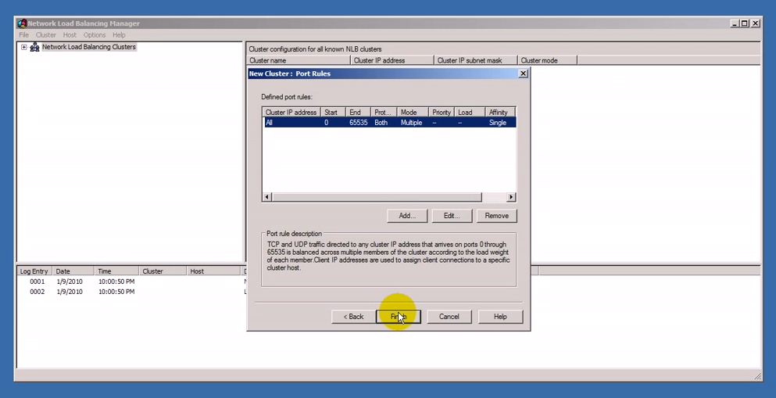Close the Network Load Balancing Manager window
Image resolution: width=776 pixels, height=398 pixels.
tap(755, 23)
